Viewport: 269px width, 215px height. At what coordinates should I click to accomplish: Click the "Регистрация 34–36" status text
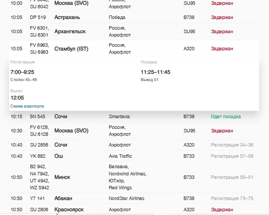[x=232, y=145]
